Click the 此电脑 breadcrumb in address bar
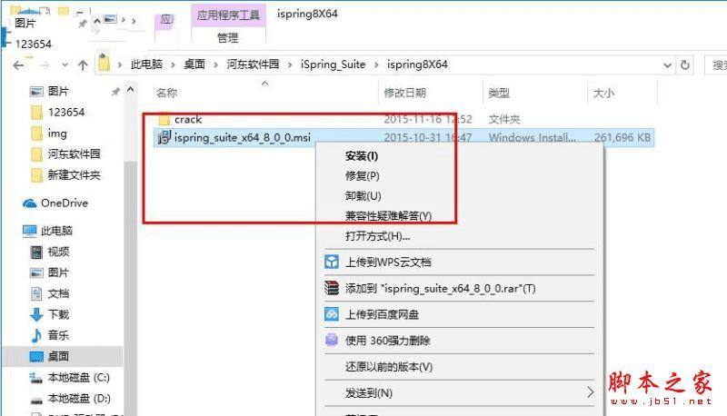 point(146,64)
